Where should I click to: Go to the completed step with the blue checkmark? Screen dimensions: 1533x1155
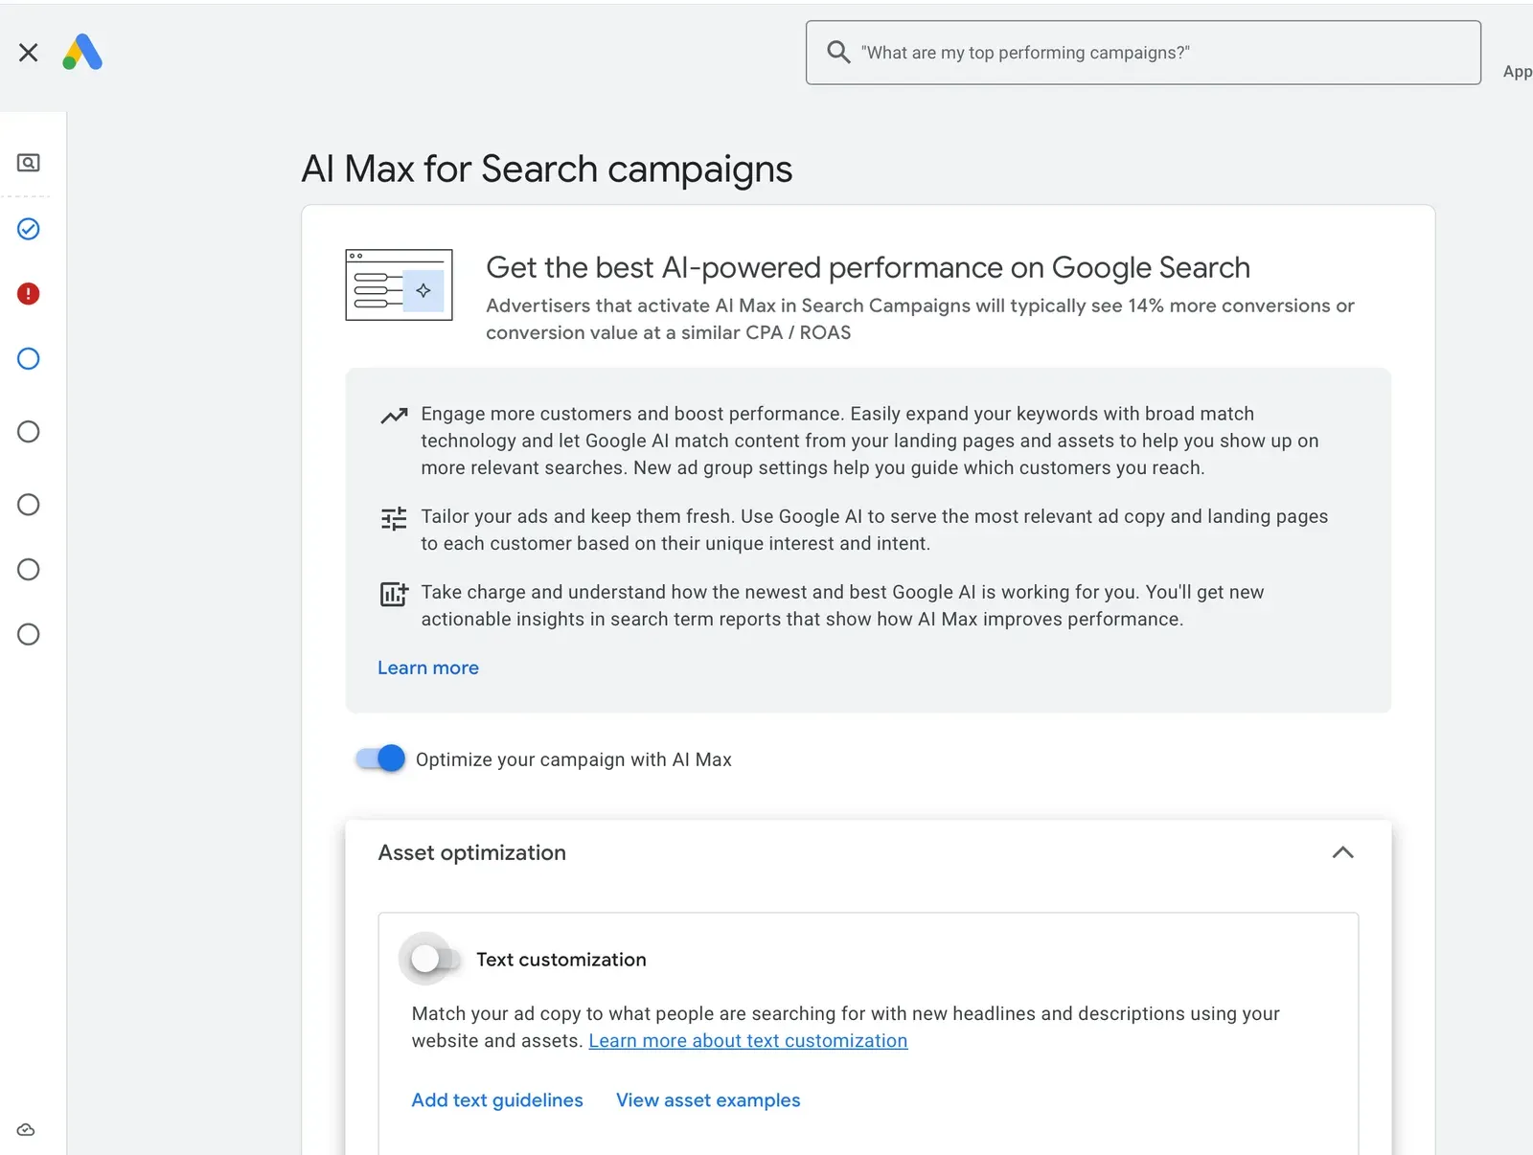point(29,229)
